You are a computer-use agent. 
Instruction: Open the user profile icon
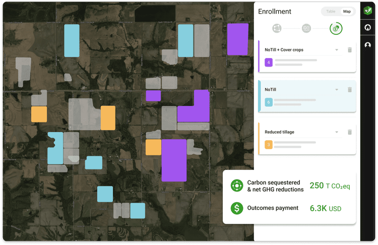(x=368, y=45)
